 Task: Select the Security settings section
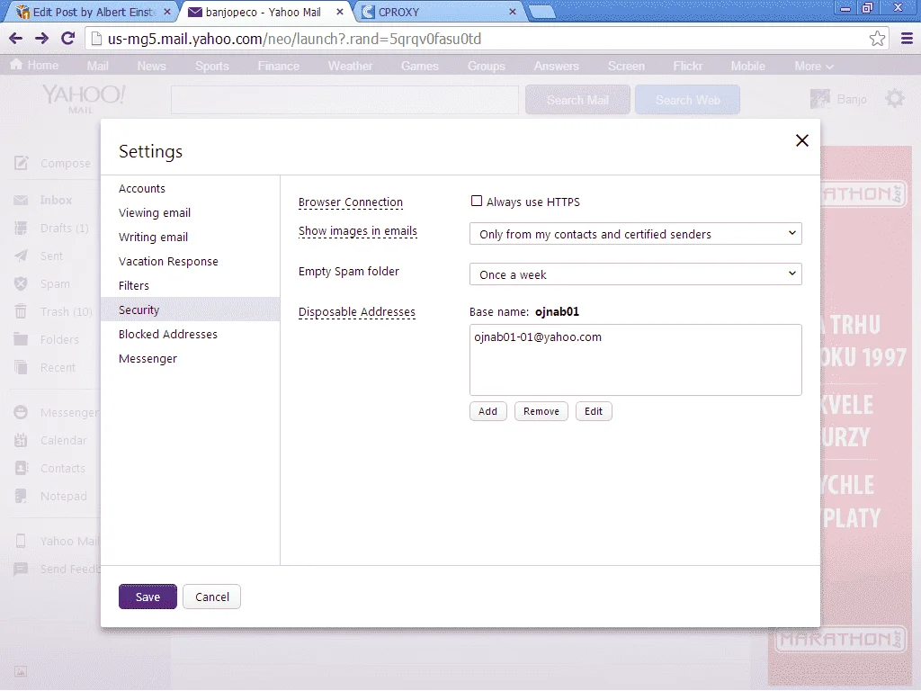(x=191, y=310)
